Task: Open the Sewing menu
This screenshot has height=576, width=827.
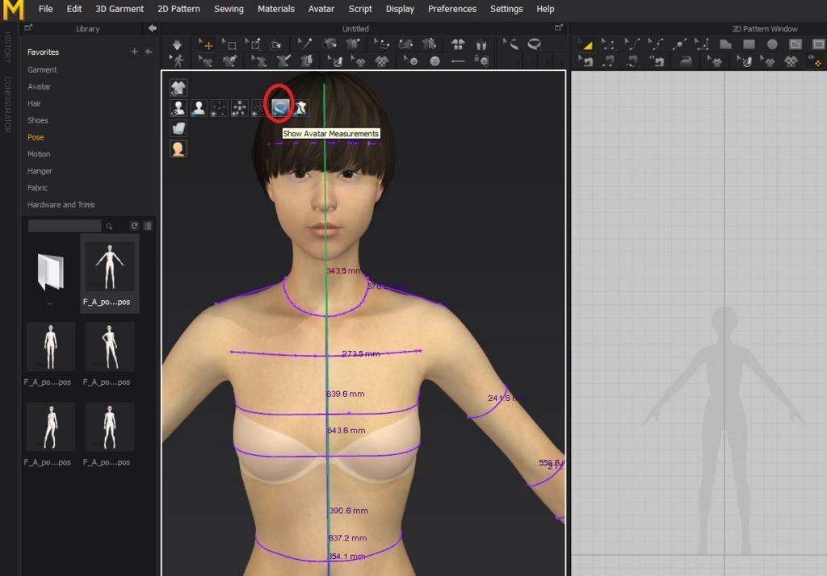Action: (229, 9)
